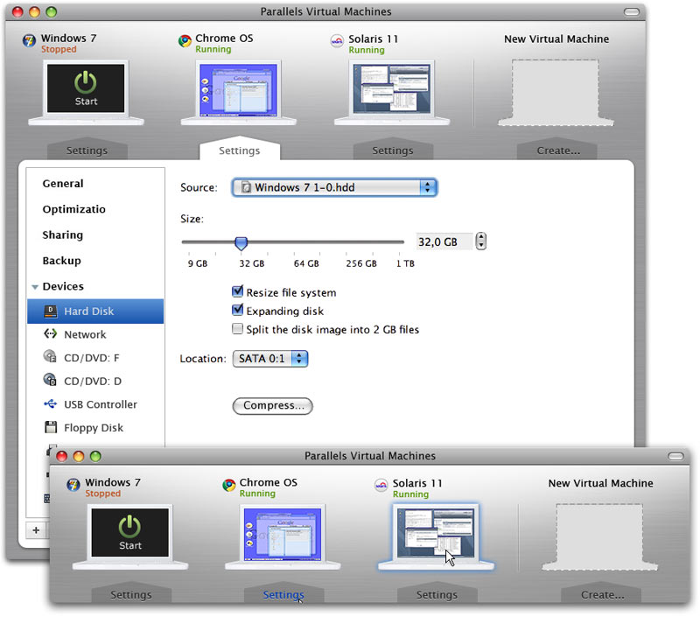700x617 pixels.
Task: Select the CD/DVD: F device
Action: (91, 357)
